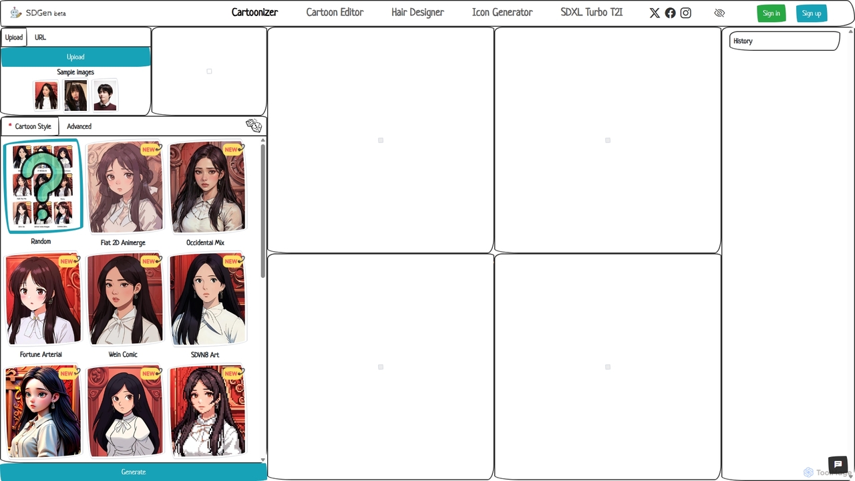Switch to the URL tab
The width and height of the screenshot is (855, 481).
pos(40,37)
